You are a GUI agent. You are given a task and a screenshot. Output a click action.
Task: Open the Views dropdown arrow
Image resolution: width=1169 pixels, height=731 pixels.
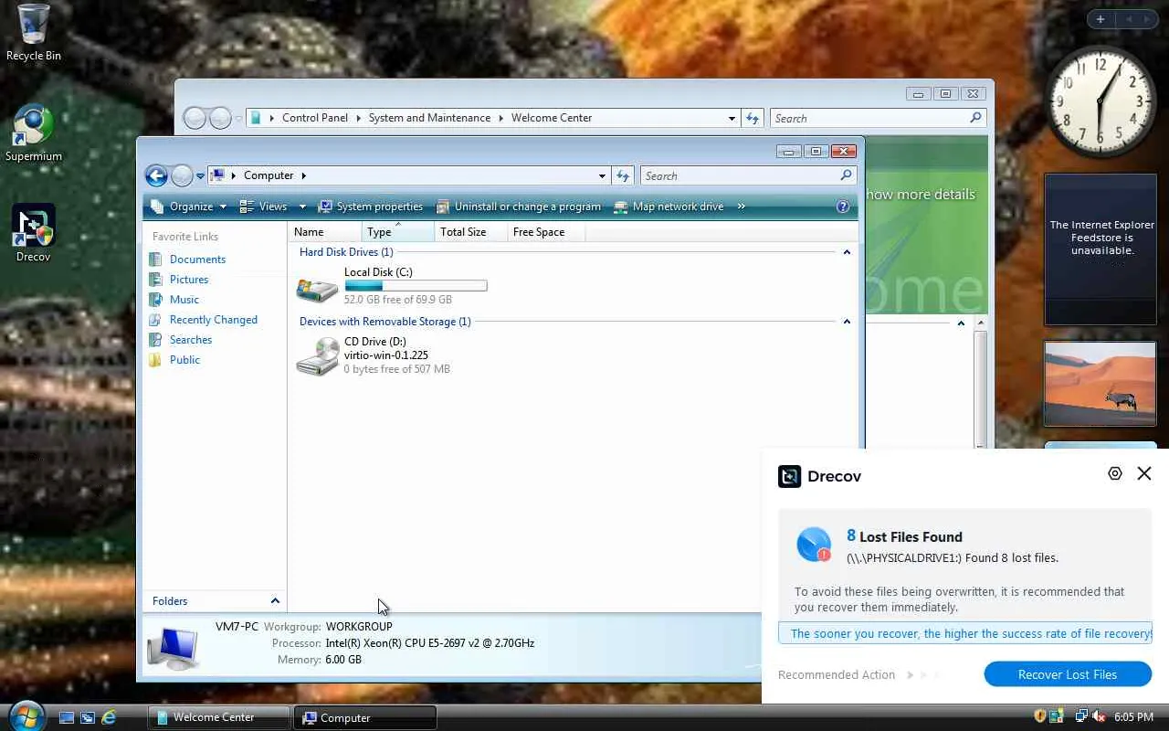pyautogui.click(x=302, y=207)
